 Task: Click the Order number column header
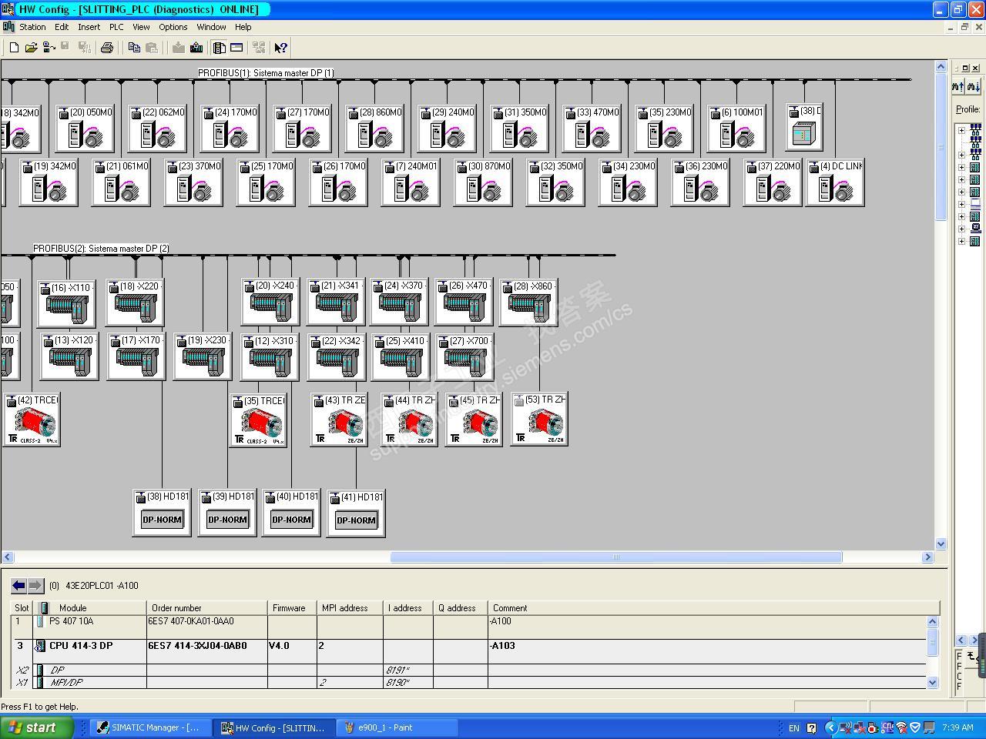tap(206, 608)
